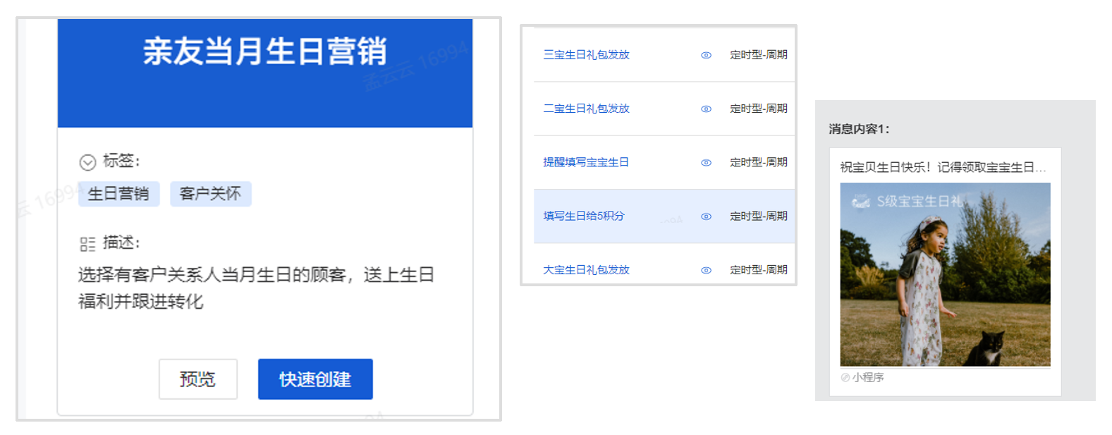
Task: Click the cloud logo on the S级宝宝生日礼 image
Action: [861, 202]
